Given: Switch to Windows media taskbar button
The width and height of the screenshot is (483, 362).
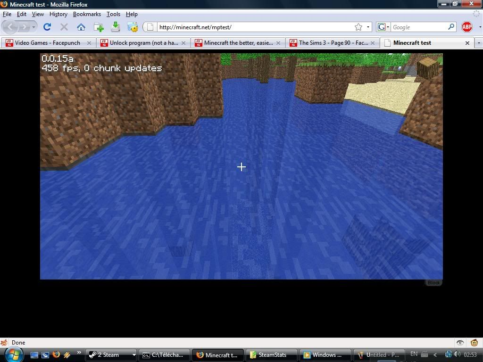Looking at the screenshot, I should point(325,355).
